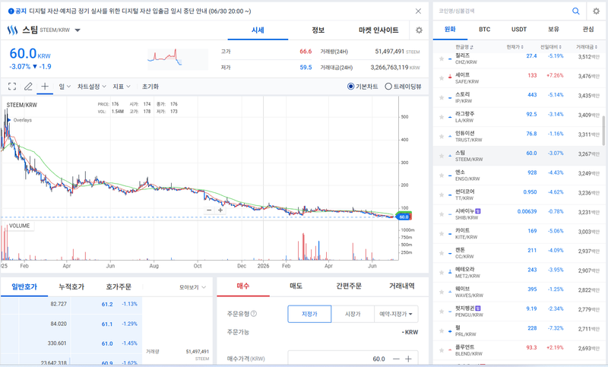Open 거래내역 tab
608x367 pixels.
pos(402,286)
